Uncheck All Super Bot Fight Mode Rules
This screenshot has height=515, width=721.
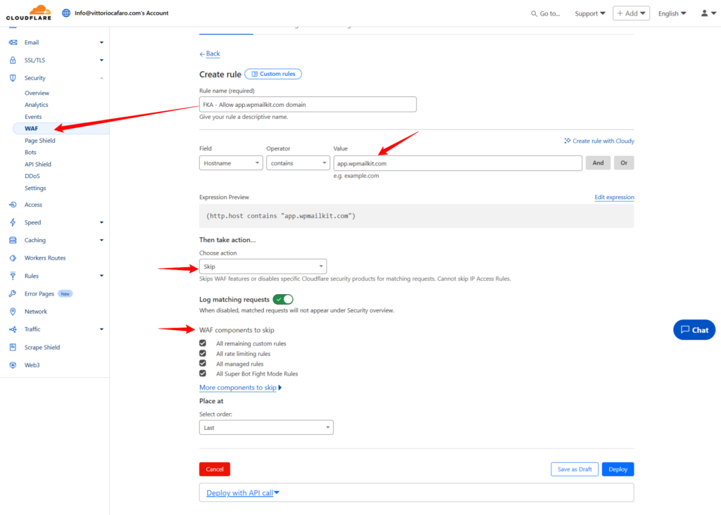[203, 374]
